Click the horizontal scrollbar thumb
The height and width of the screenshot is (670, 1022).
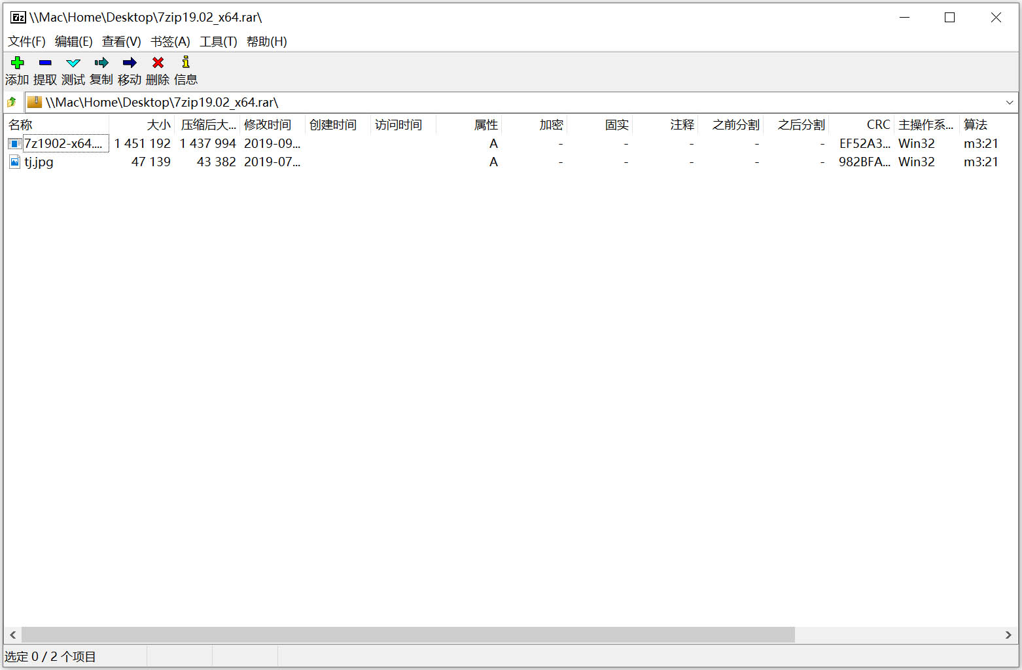coord(408,635)
